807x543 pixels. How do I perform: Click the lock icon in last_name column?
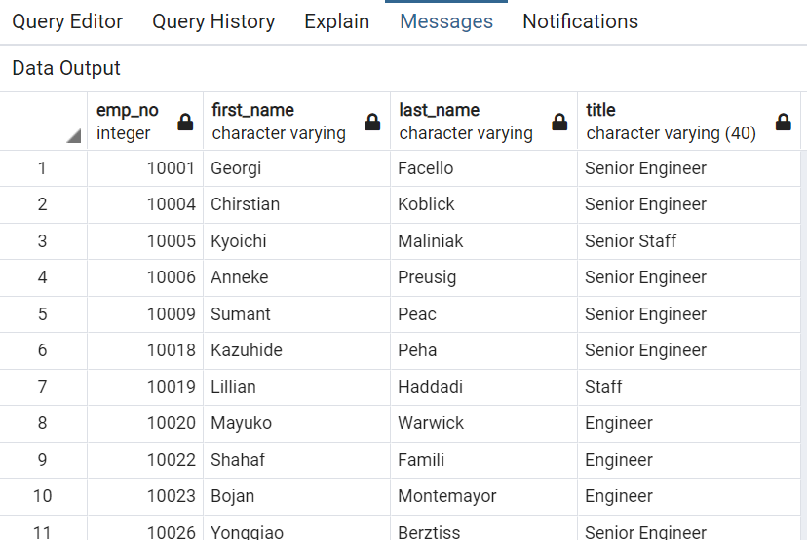559,123
